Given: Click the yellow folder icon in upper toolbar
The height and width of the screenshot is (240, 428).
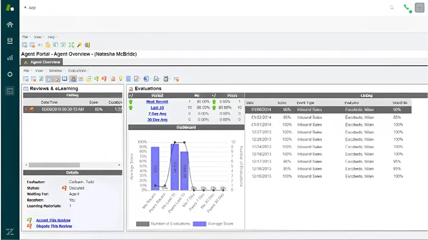Looking at the screenshot, I should (x=48, y=45).
